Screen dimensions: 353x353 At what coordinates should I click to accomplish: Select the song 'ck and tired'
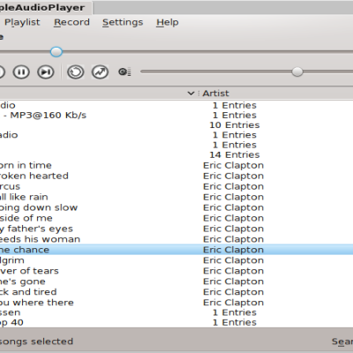176,292
